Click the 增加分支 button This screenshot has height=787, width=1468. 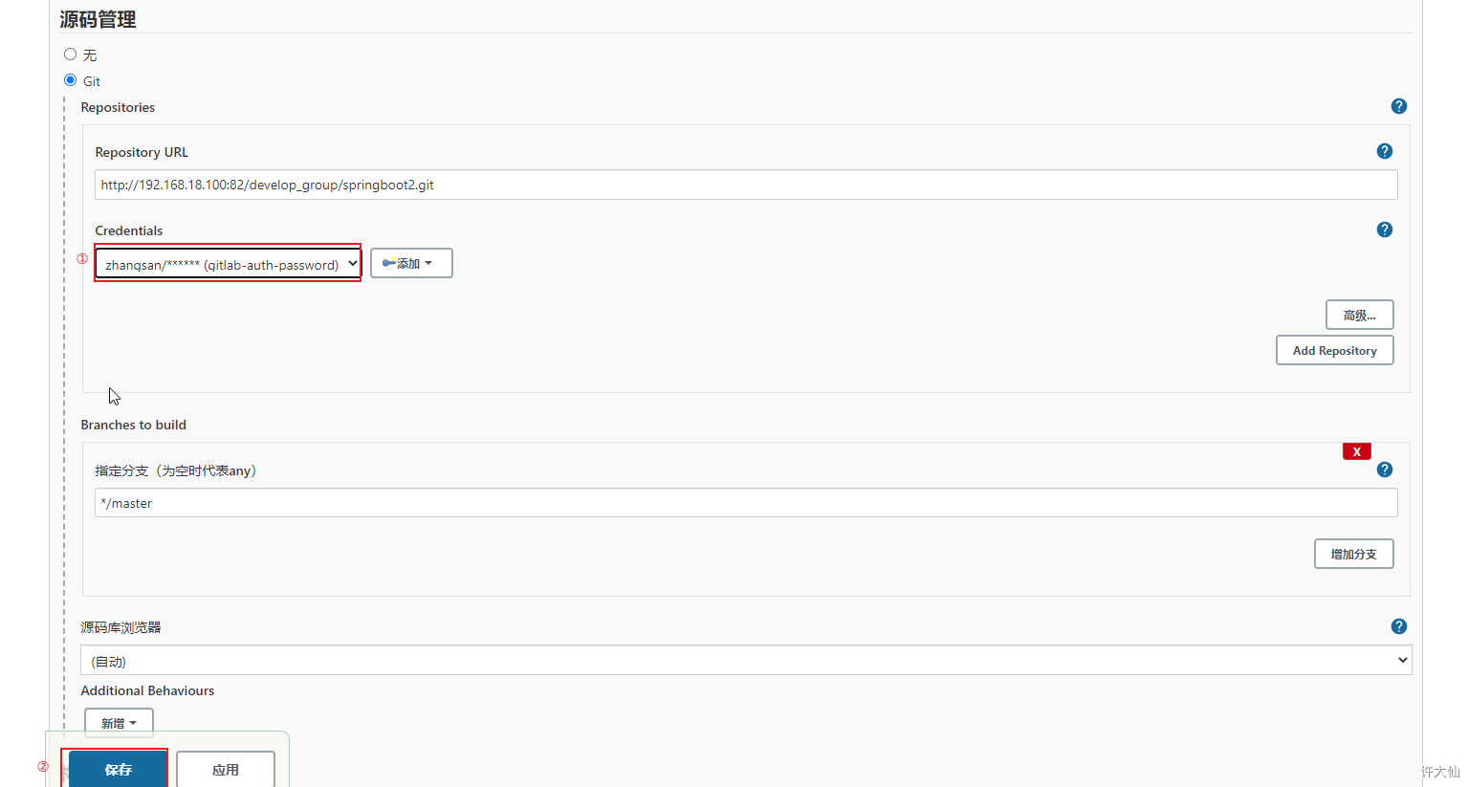[1353, 554]
